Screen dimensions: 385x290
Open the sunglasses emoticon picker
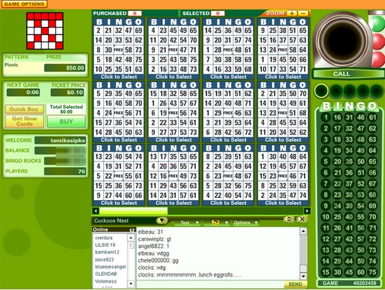point(217,223)
